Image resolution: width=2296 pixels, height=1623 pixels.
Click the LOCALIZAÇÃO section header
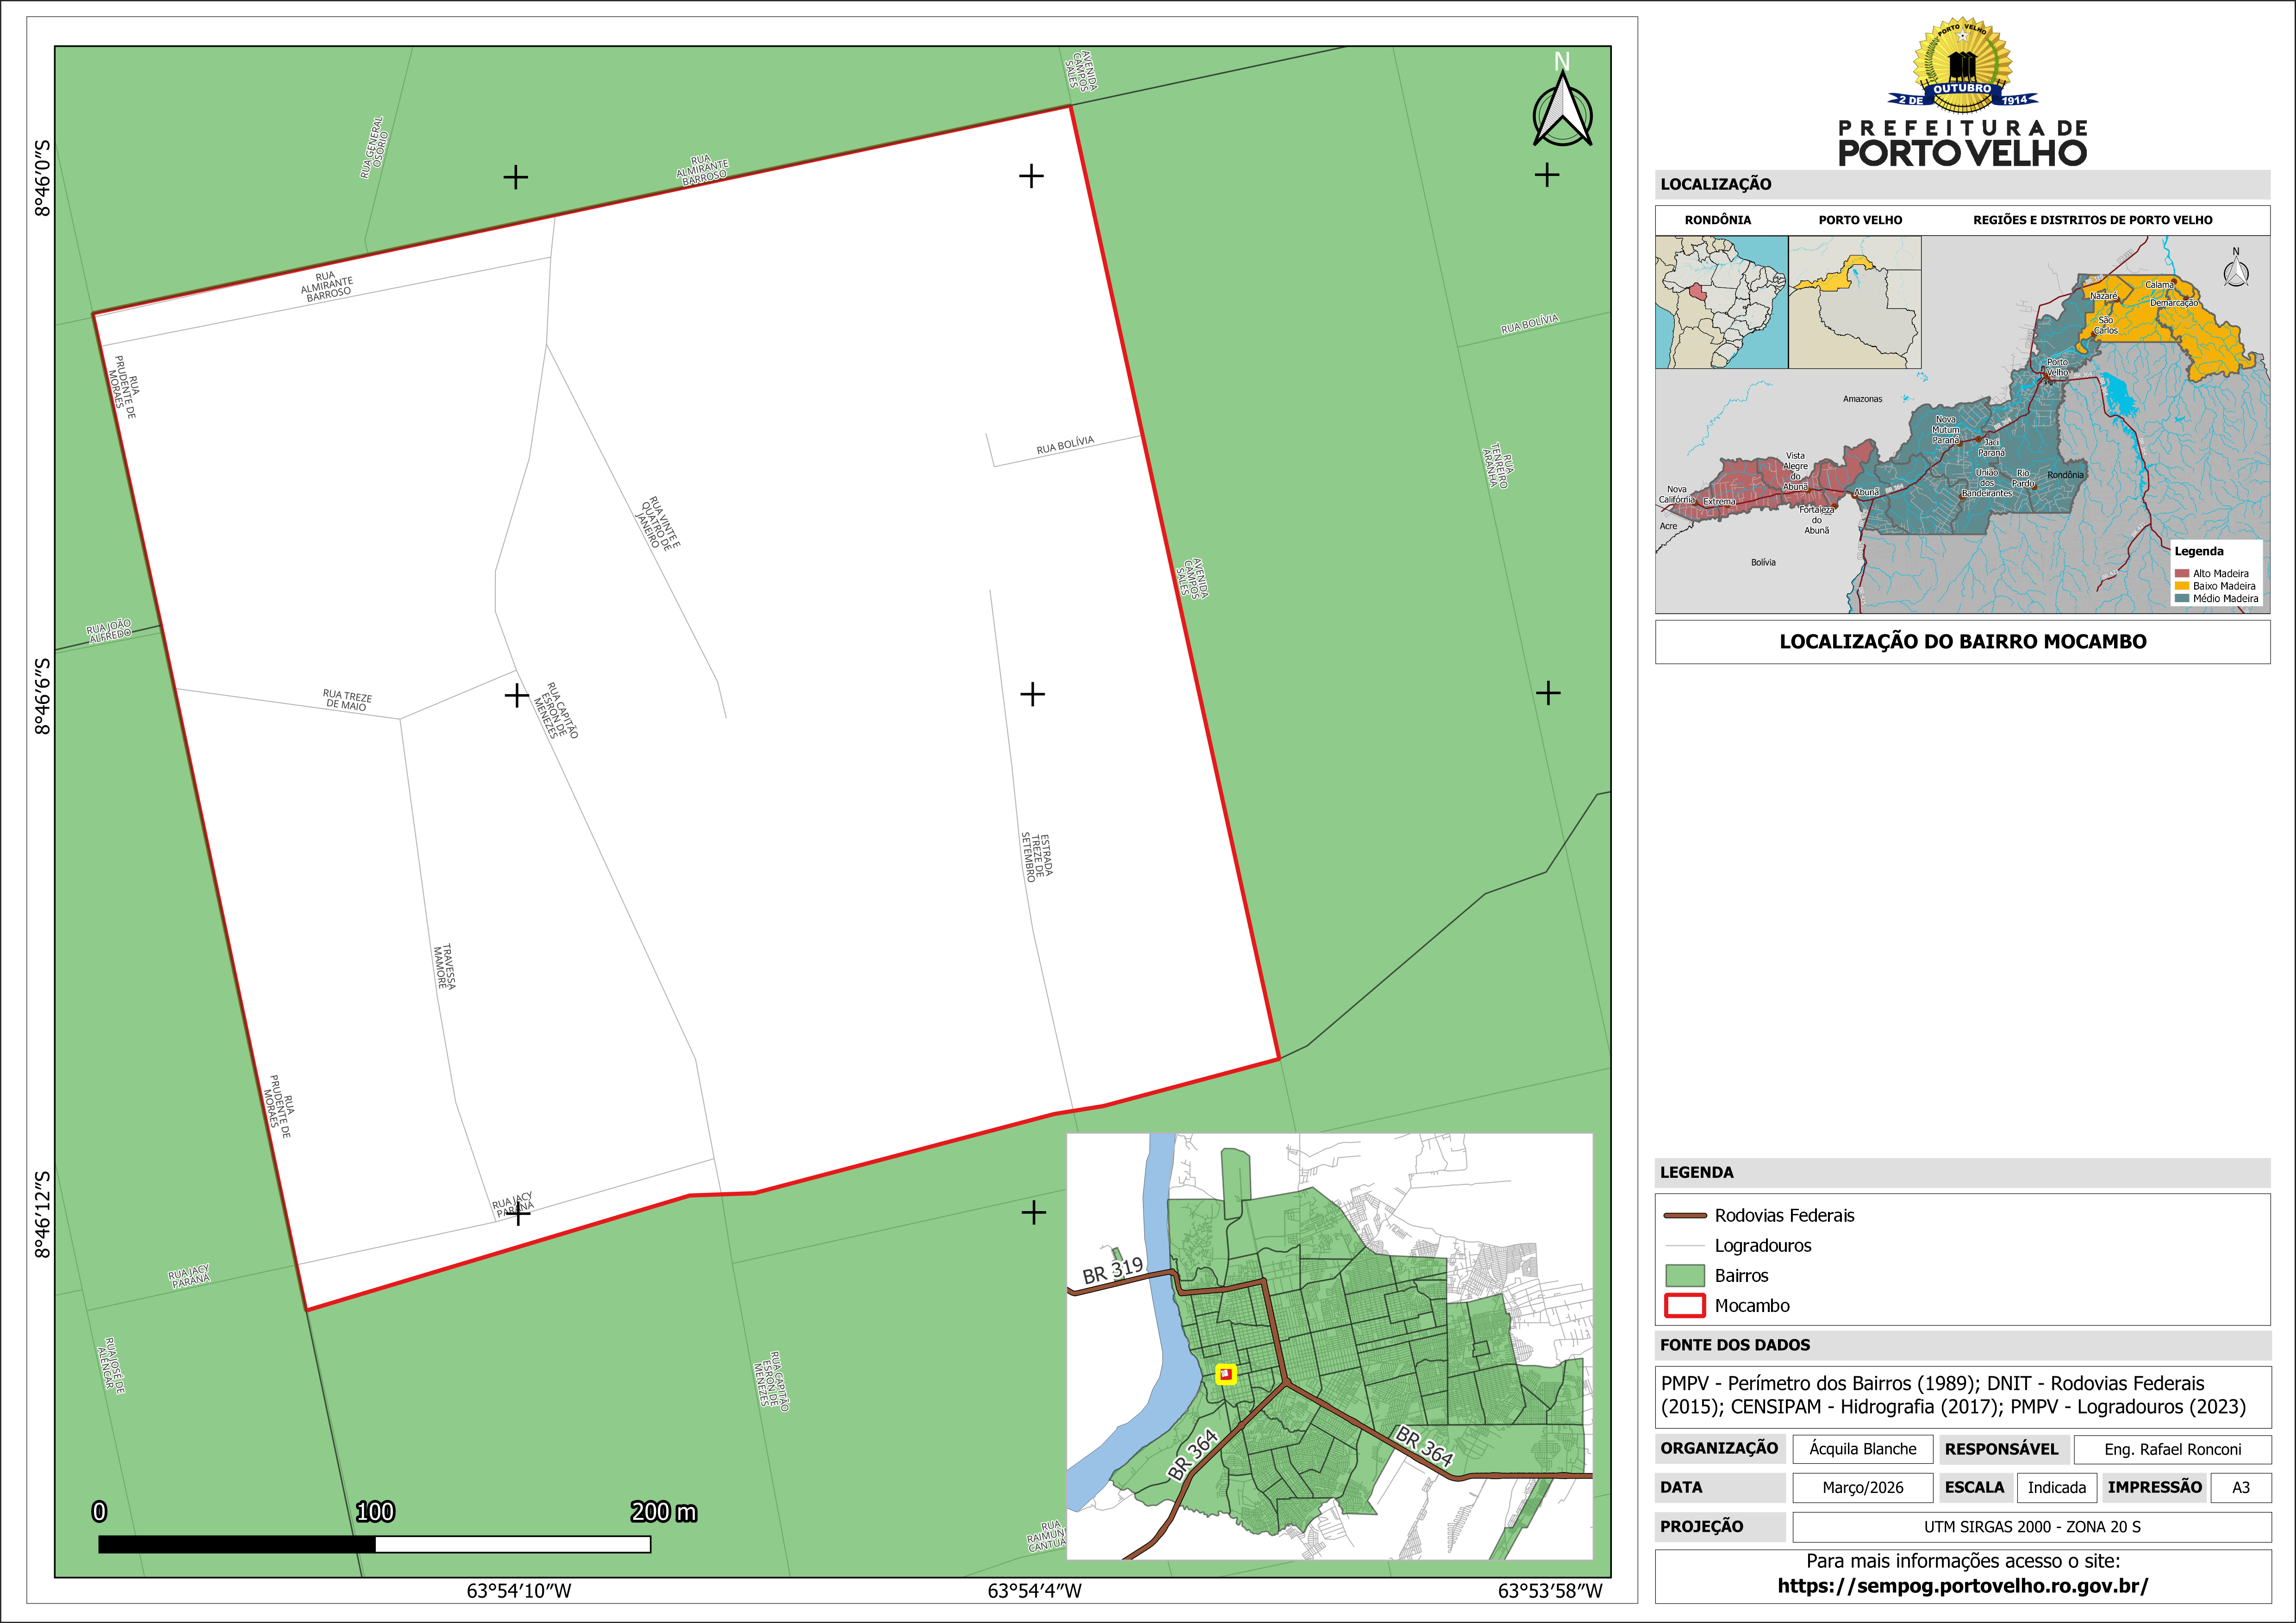[x=1716, y=184]
